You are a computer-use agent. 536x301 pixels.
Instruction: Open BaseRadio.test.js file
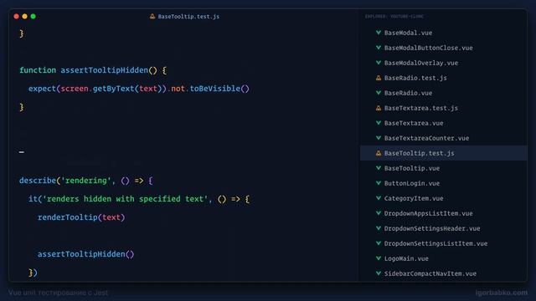click(x=415, y=78)
